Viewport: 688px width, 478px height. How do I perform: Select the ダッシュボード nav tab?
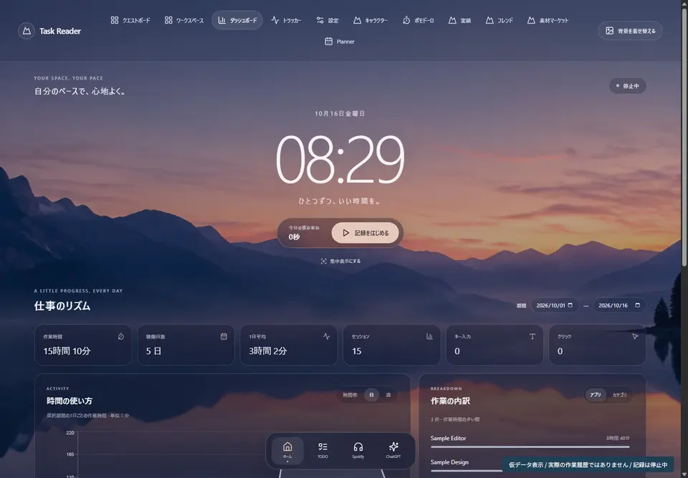click(237, 20)
